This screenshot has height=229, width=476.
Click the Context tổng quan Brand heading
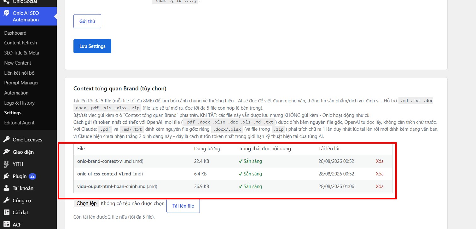pos(120,89)
